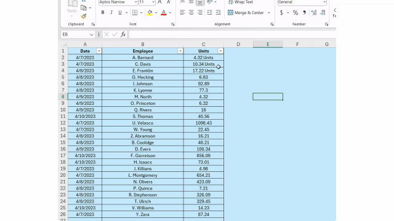Click the Format Painter brush icon
The image size is (394, 221).
[x=84, y=17]
